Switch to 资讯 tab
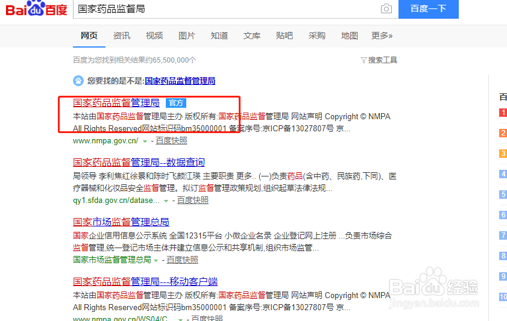 122,36
